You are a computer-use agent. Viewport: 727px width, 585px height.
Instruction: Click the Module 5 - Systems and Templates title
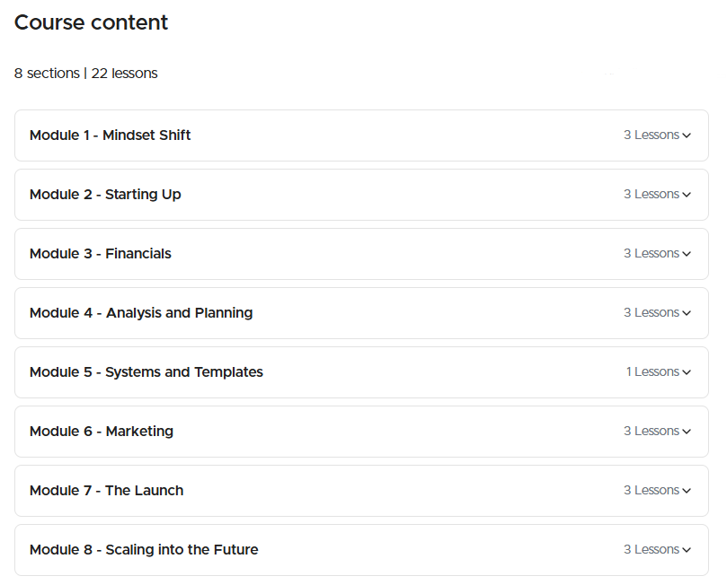pos(146,372)
